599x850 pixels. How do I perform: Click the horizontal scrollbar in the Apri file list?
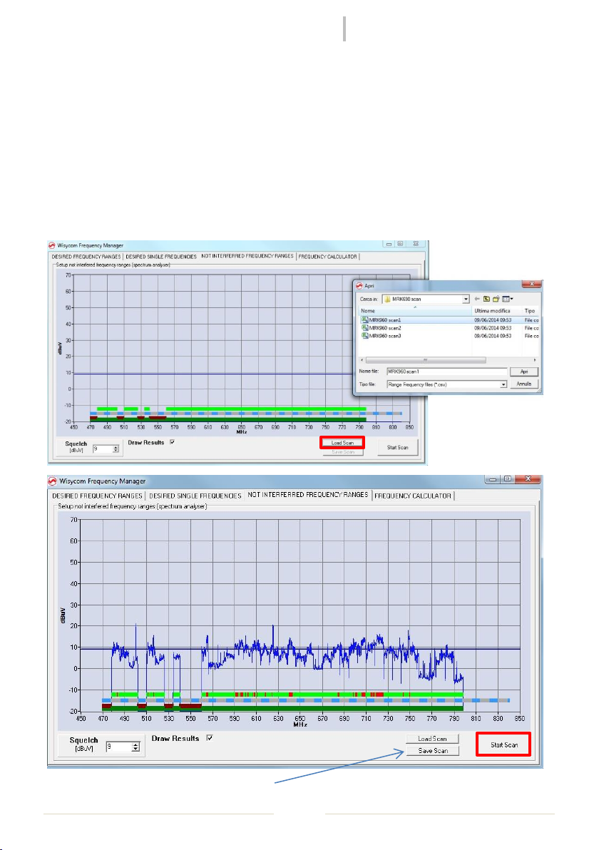point(426,360)
